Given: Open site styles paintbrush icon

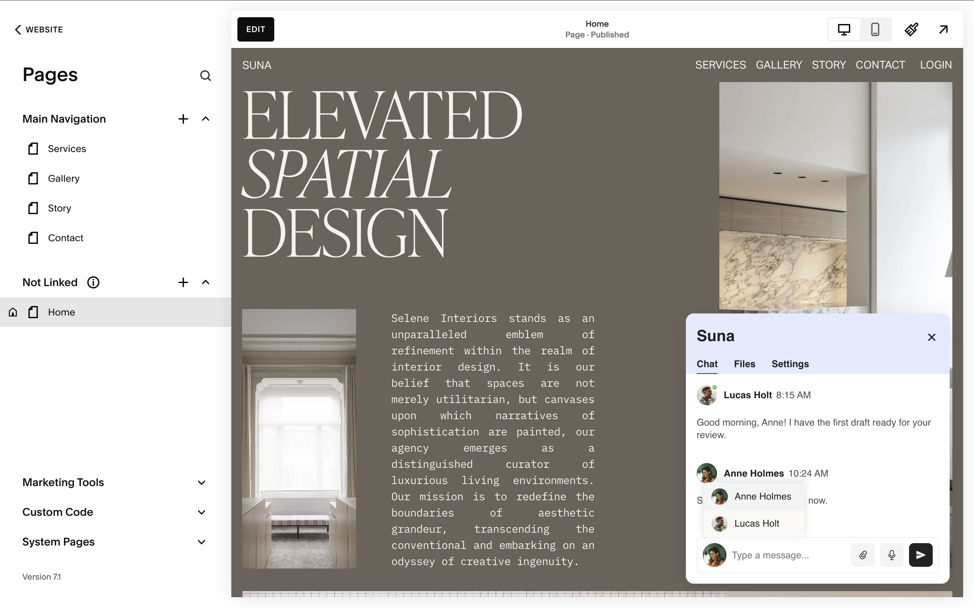Looking at the screenshot, I should 911,29.
